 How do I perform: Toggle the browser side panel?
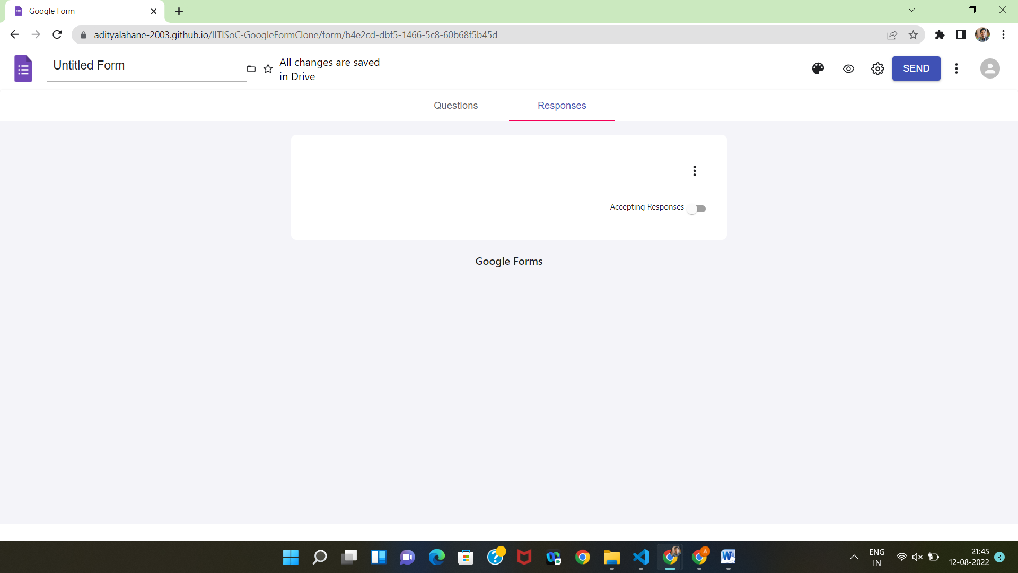pos(961,34)
